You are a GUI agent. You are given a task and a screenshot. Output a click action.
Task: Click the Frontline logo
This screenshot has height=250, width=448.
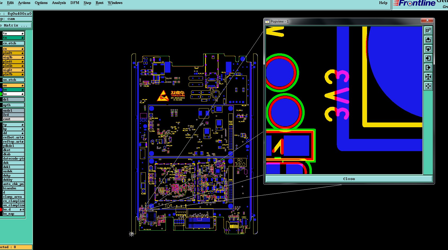tap(414, 3)
